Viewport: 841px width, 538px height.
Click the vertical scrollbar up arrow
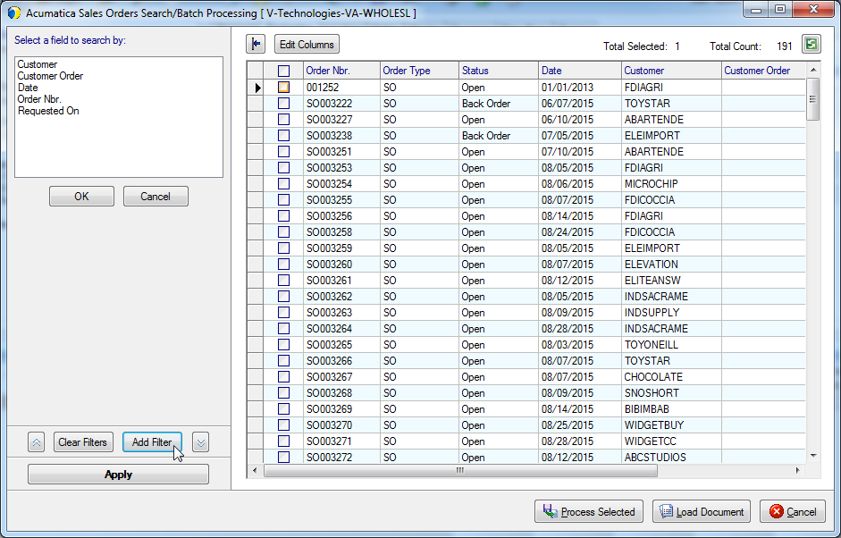tap(813, 70)
